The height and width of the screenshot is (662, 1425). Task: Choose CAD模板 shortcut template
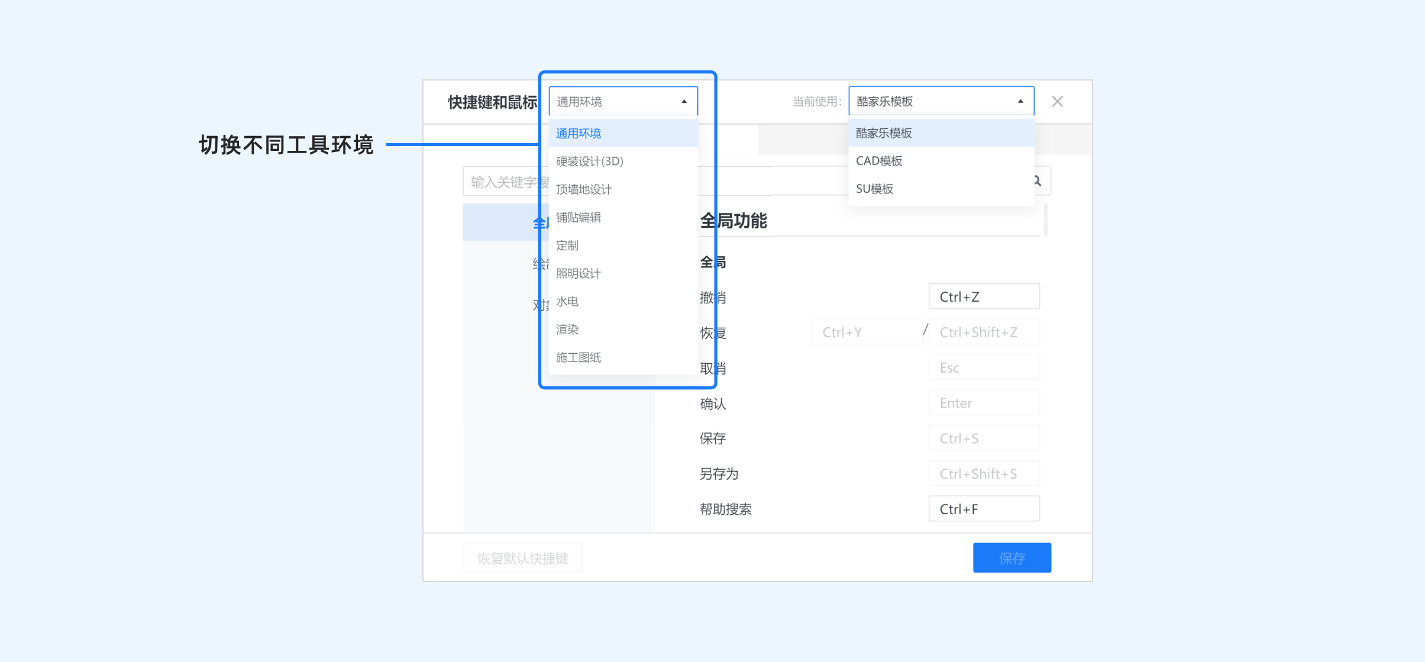tap(879, 161)
